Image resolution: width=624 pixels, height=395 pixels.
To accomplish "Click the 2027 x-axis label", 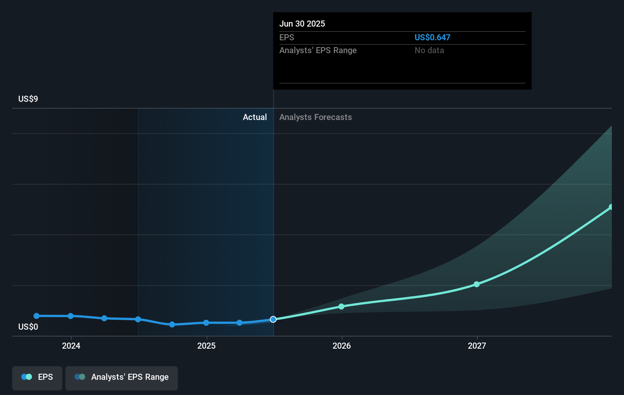I will (477, 346).
